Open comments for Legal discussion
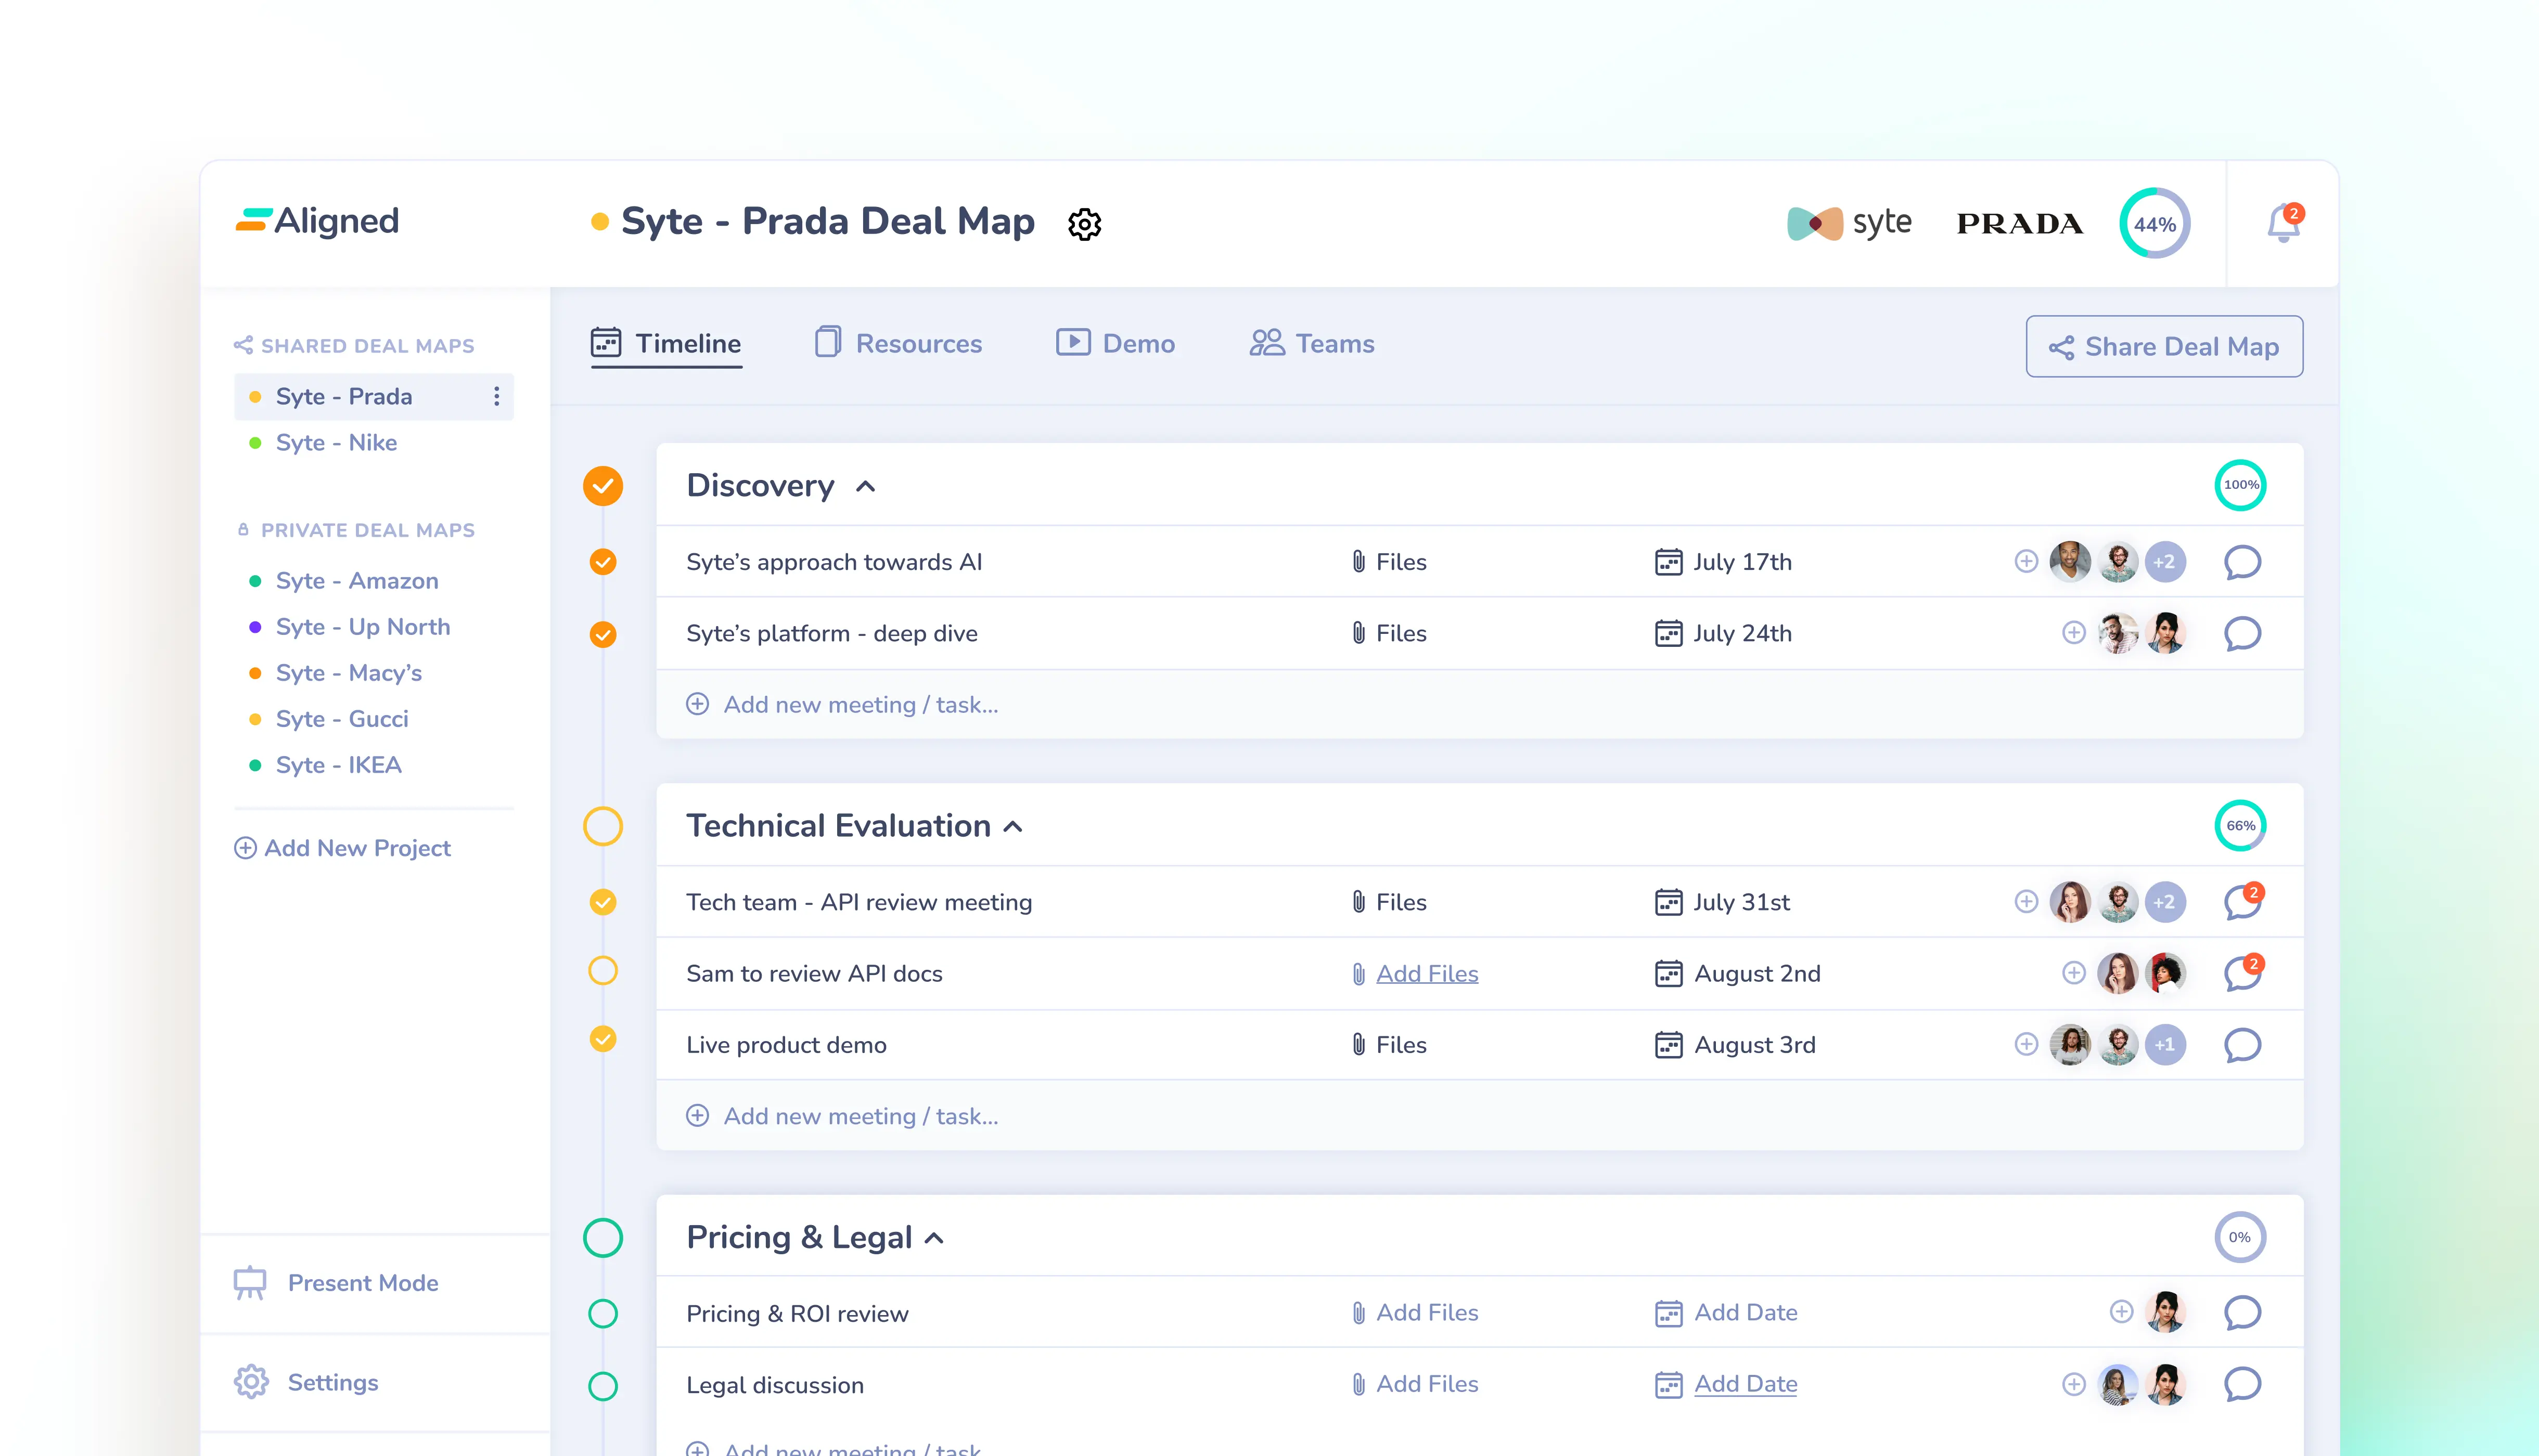The image size is (2539, 1456). point(2242,1384)
